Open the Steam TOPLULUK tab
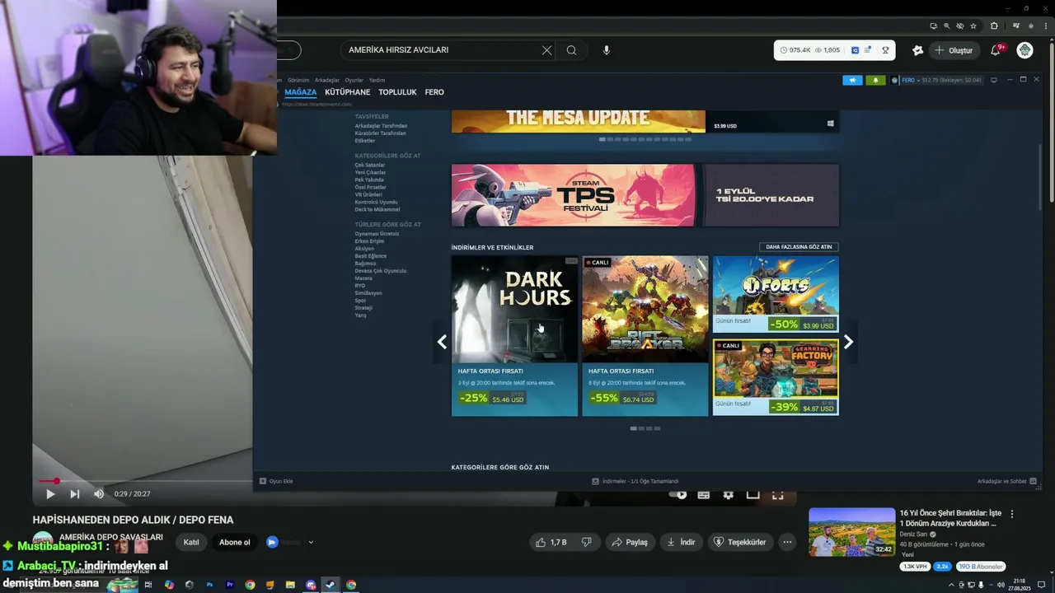The width and height of the screenshot is (1055, 593). click(x=397, y=92)
